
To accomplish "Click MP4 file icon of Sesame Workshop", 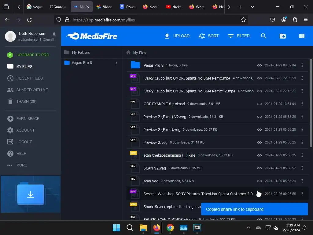I will [134, 194].
